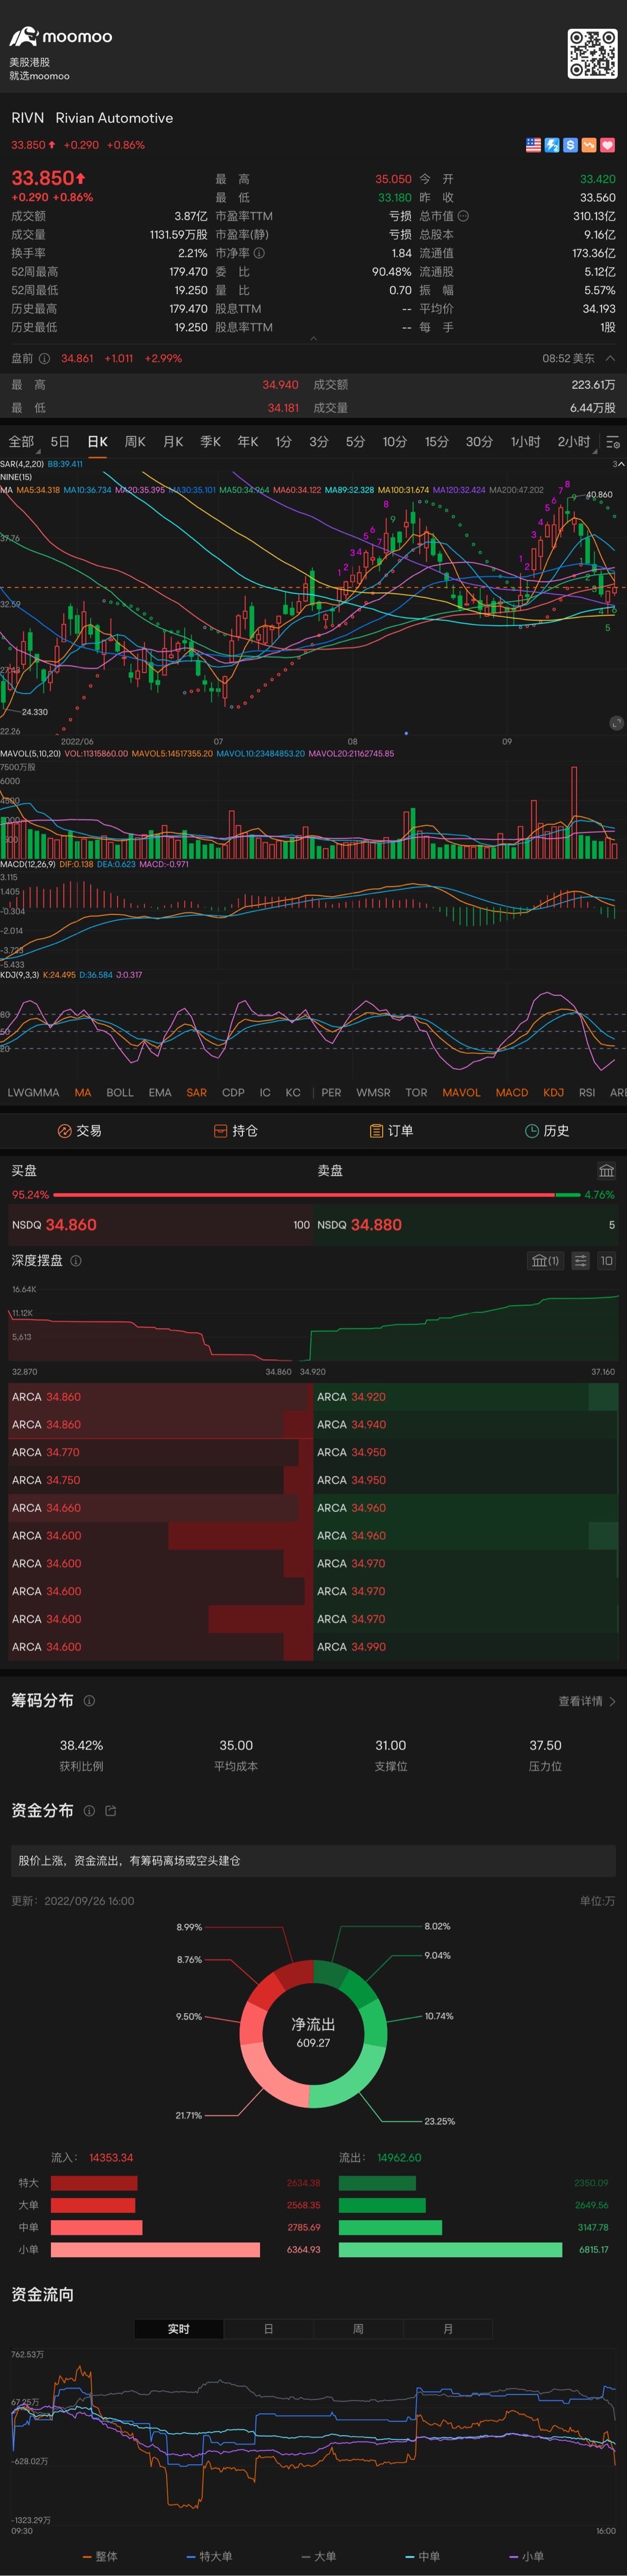
Task: Collapse pre-market section chevron beside 美东
Action: click(x=610, y=358)
